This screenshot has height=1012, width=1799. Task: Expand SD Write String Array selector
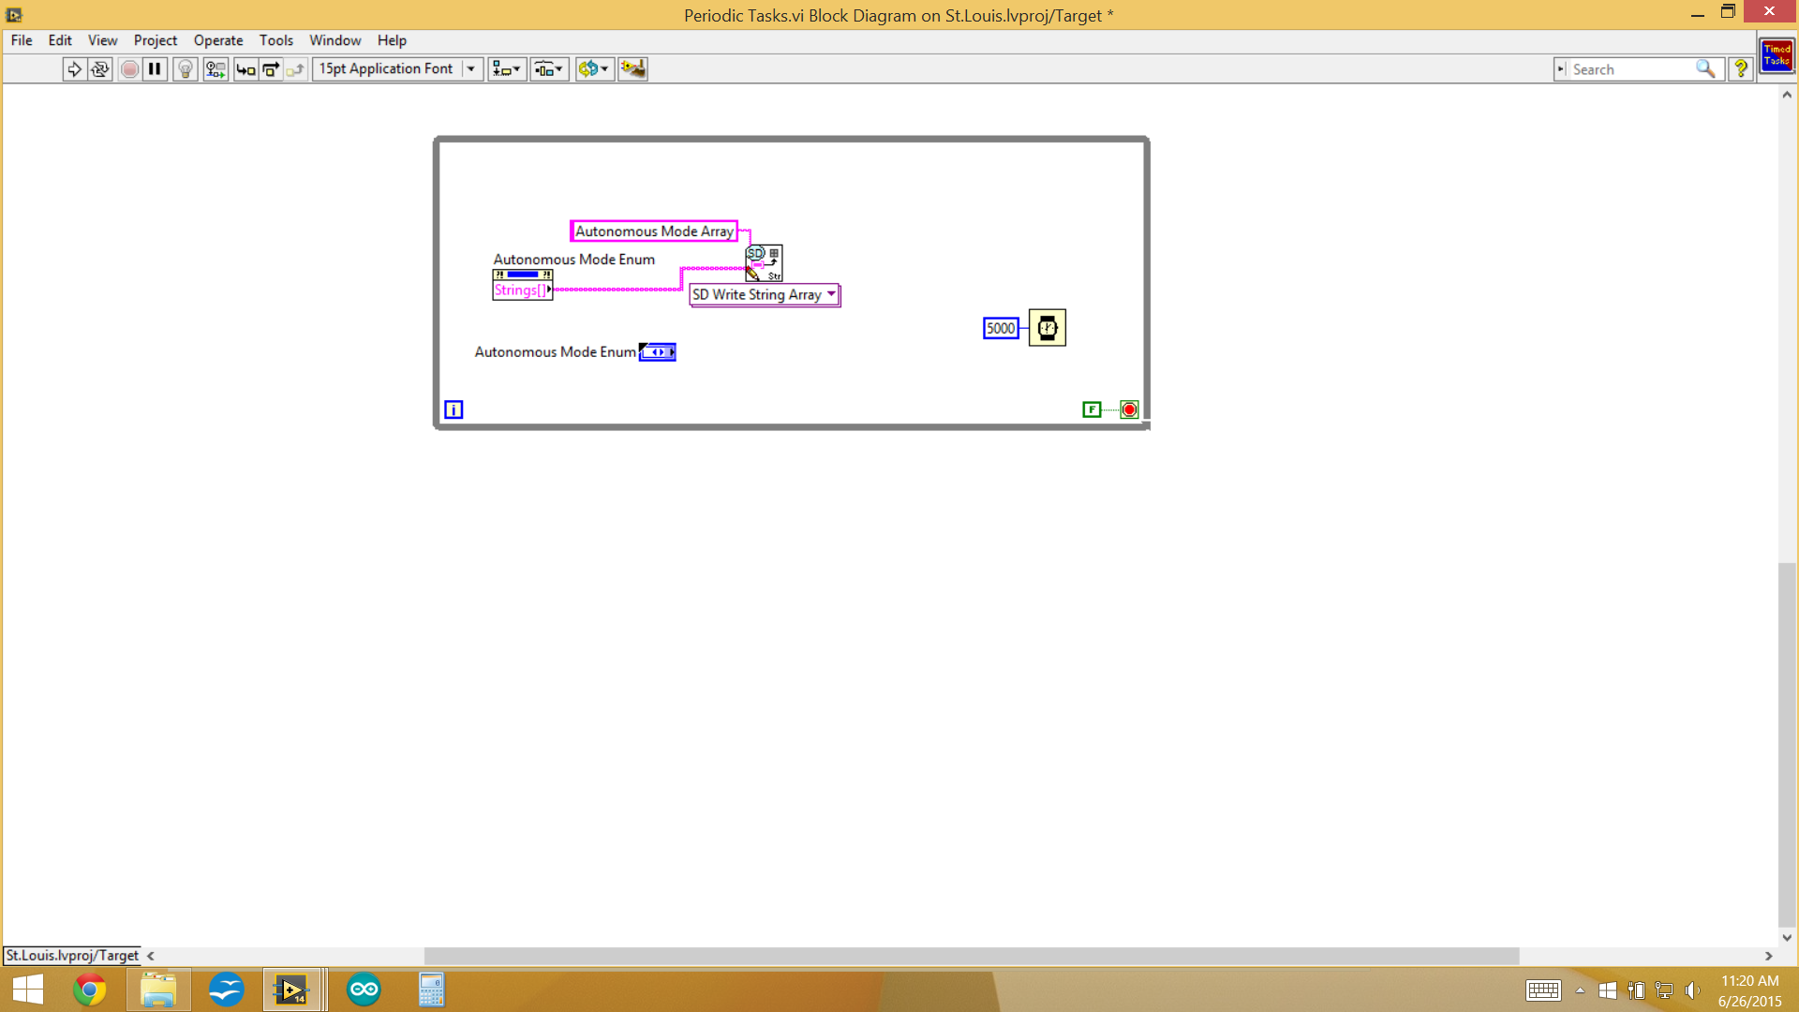point(831,294)
